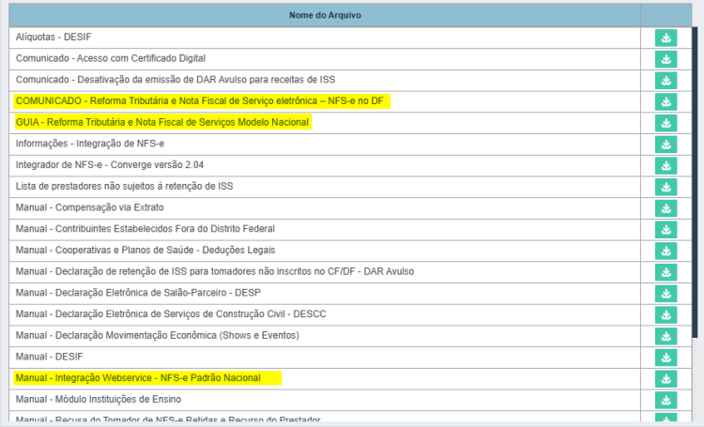Download Manual - Compensação via Extrato
704x427 pixels.
click(666, 208)
